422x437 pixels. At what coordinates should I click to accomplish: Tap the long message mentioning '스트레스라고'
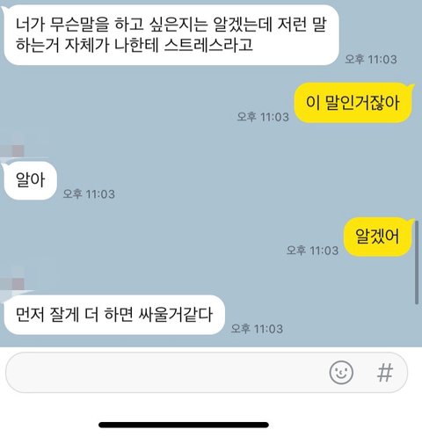(x=171, y=34)
